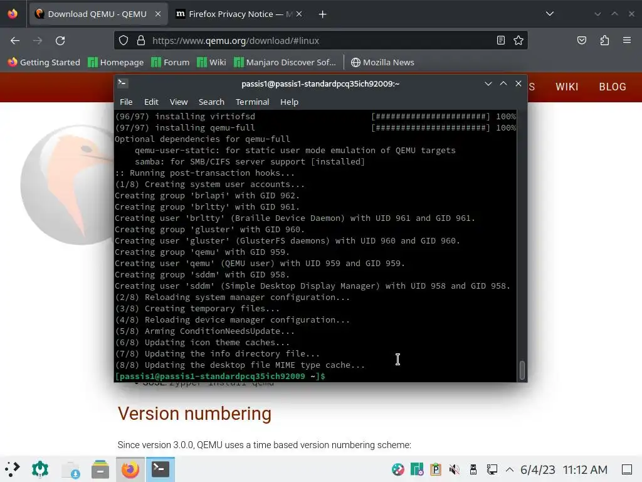
Task: Open the terminal View menu
Action: click(x=179, y=102)
